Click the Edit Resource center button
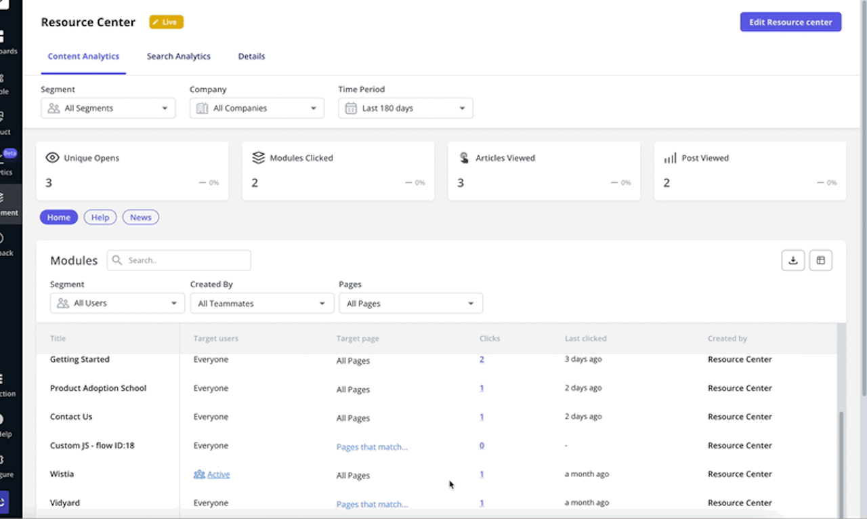The width and height of the screenshot is (867, 519). tap(790, 22)
